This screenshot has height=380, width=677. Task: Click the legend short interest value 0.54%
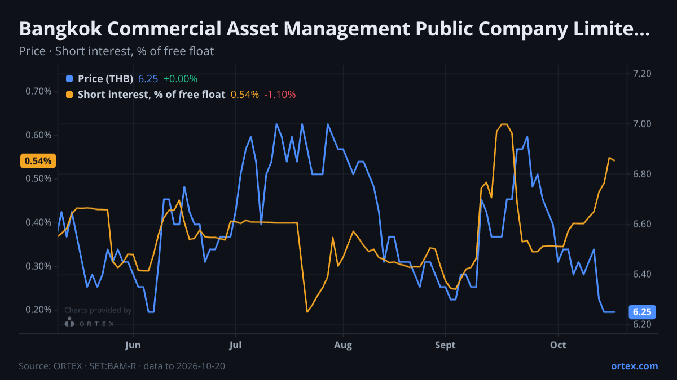(x=245, y=95)
